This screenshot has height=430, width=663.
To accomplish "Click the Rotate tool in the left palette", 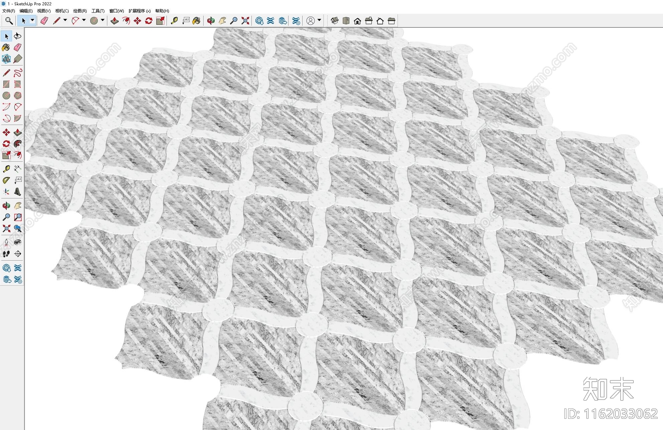I will coord(6,144).
